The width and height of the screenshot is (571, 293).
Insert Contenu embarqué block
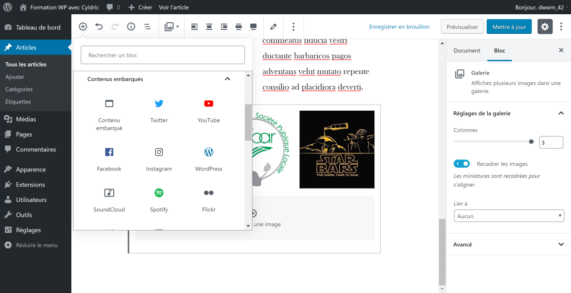(109, 115)
